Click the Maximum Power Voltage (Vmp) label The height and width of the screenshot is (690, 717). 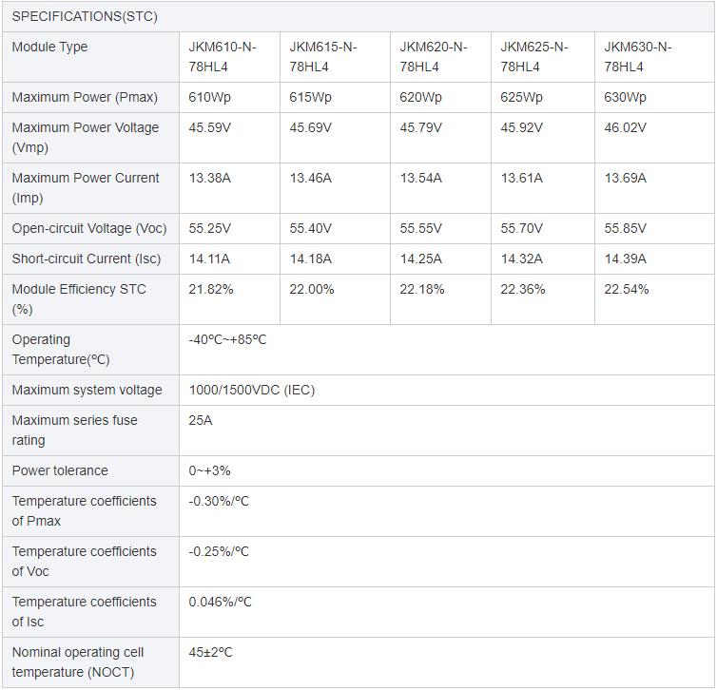pos(86,137)
